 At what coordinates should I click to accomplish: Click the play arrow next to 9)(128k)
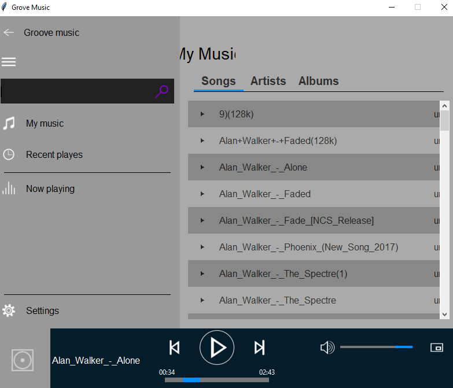(202, 114)
